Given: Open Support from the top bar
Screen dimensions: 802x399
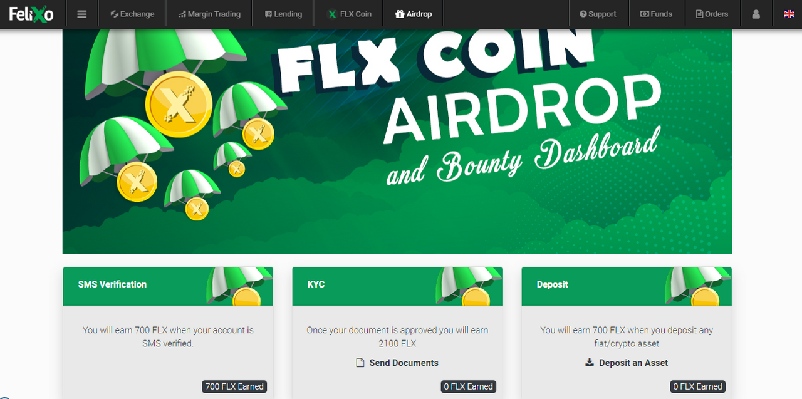Looking at the screenshot, I should pyautogui.click(x=598, y=14).
